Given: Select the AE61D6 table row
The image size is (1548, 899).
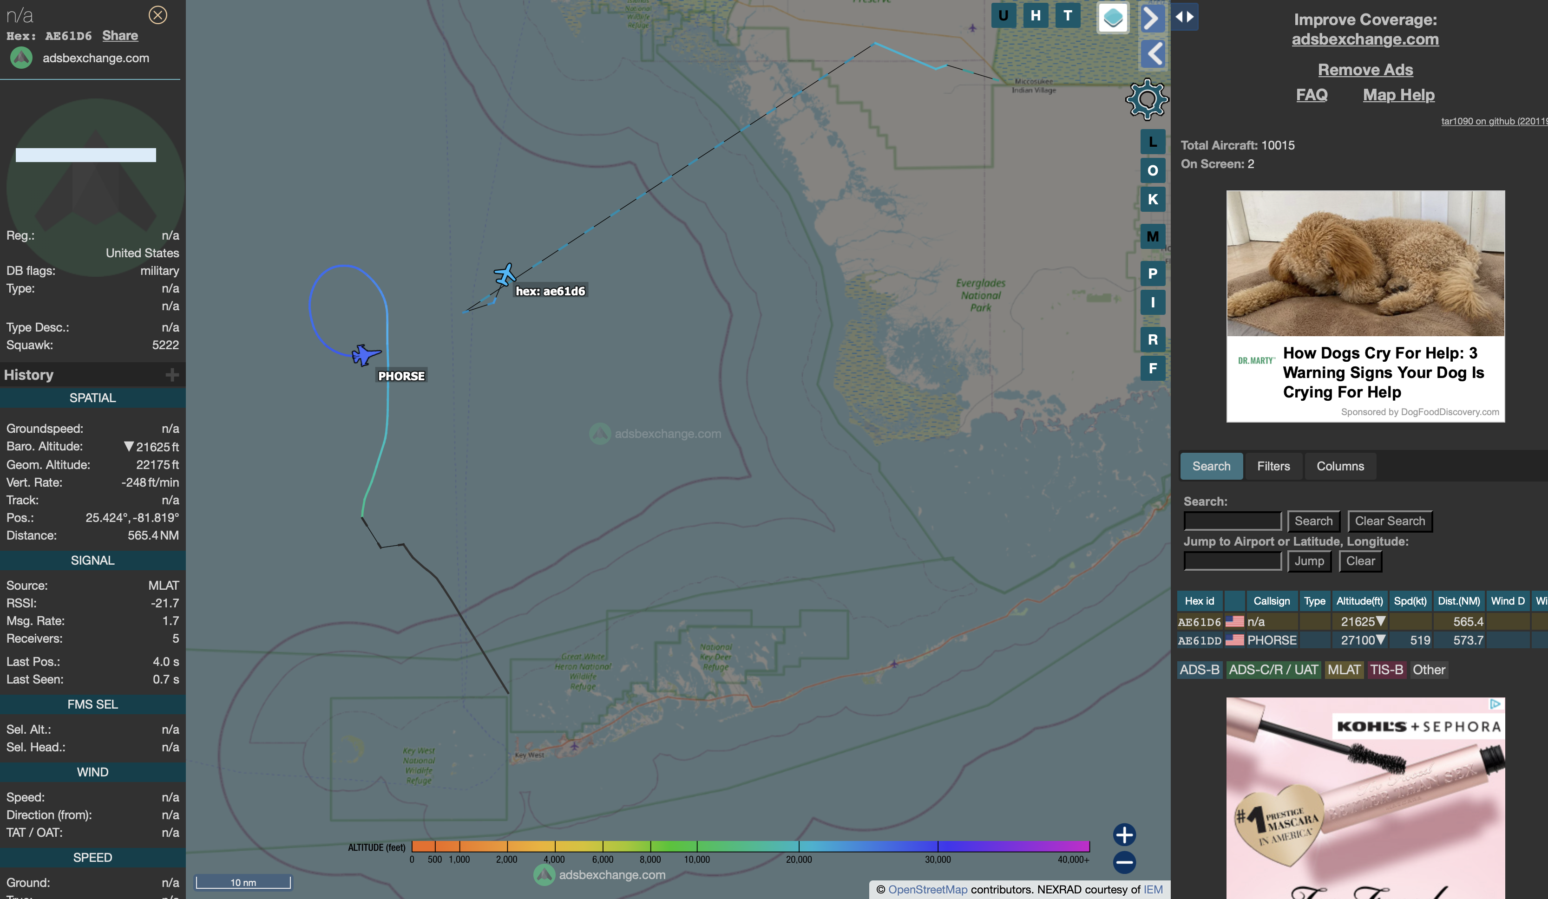Looking at the screenshot, I should pyautogui.click(x=1363, y=621).
